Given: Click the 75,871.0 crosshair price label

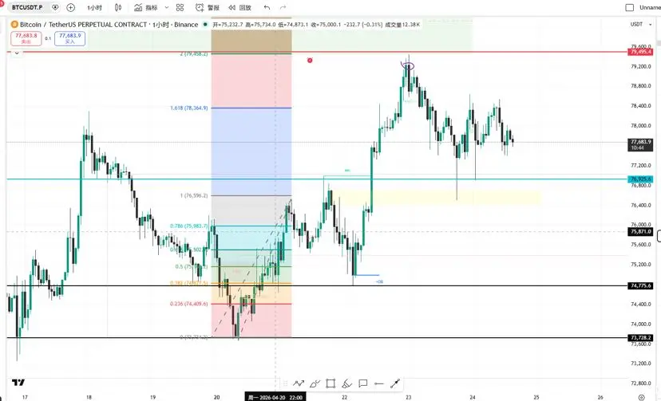Looking at the screenshot, I should click(640, 232).
